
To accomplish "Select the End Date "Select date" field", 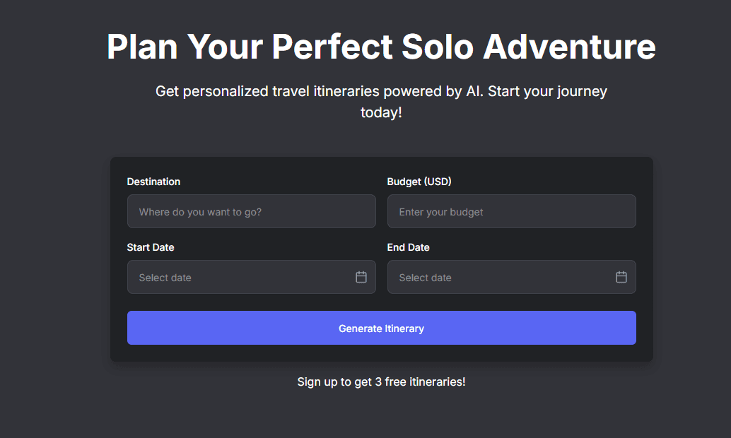I will point(501,278).
